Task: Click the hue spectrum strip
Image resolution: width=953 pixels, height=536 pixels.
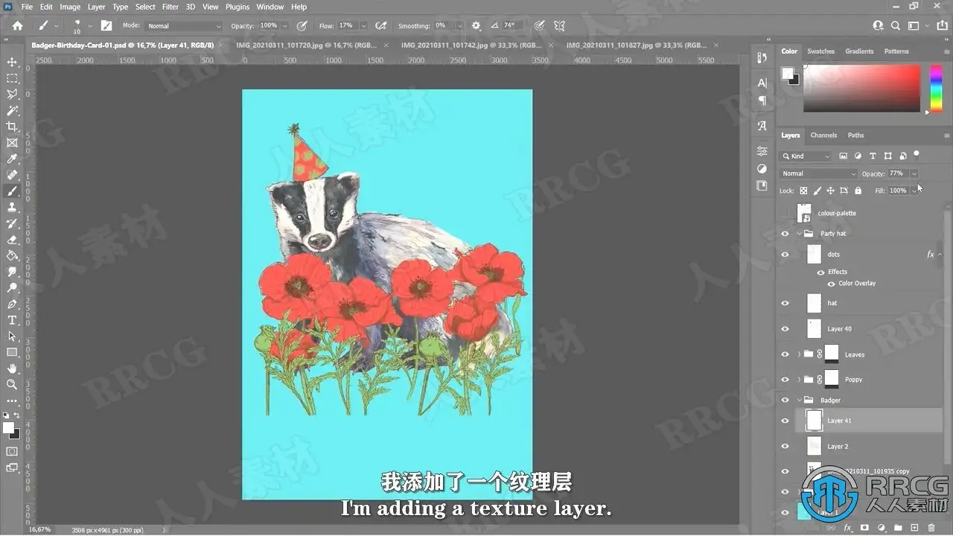Action: (x=937, y=88)
